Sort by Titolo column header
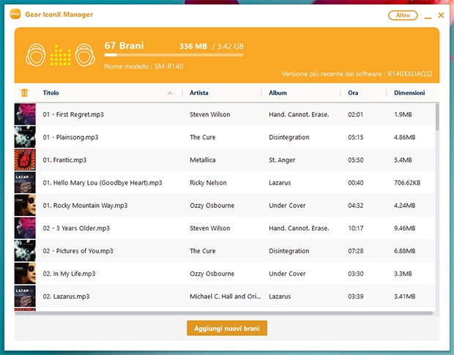Screen dimensions: 454x355 click(51, 93)
